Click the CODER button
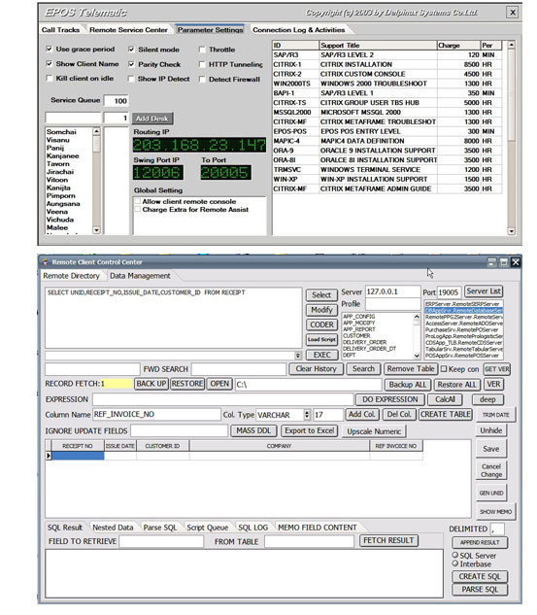537x615 pixels. pos(321,325)
